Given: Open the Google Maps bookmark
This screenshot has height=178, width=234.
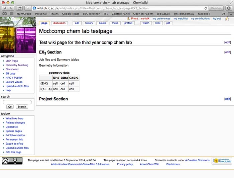Looking at the screenshot, I should (71, 14).
